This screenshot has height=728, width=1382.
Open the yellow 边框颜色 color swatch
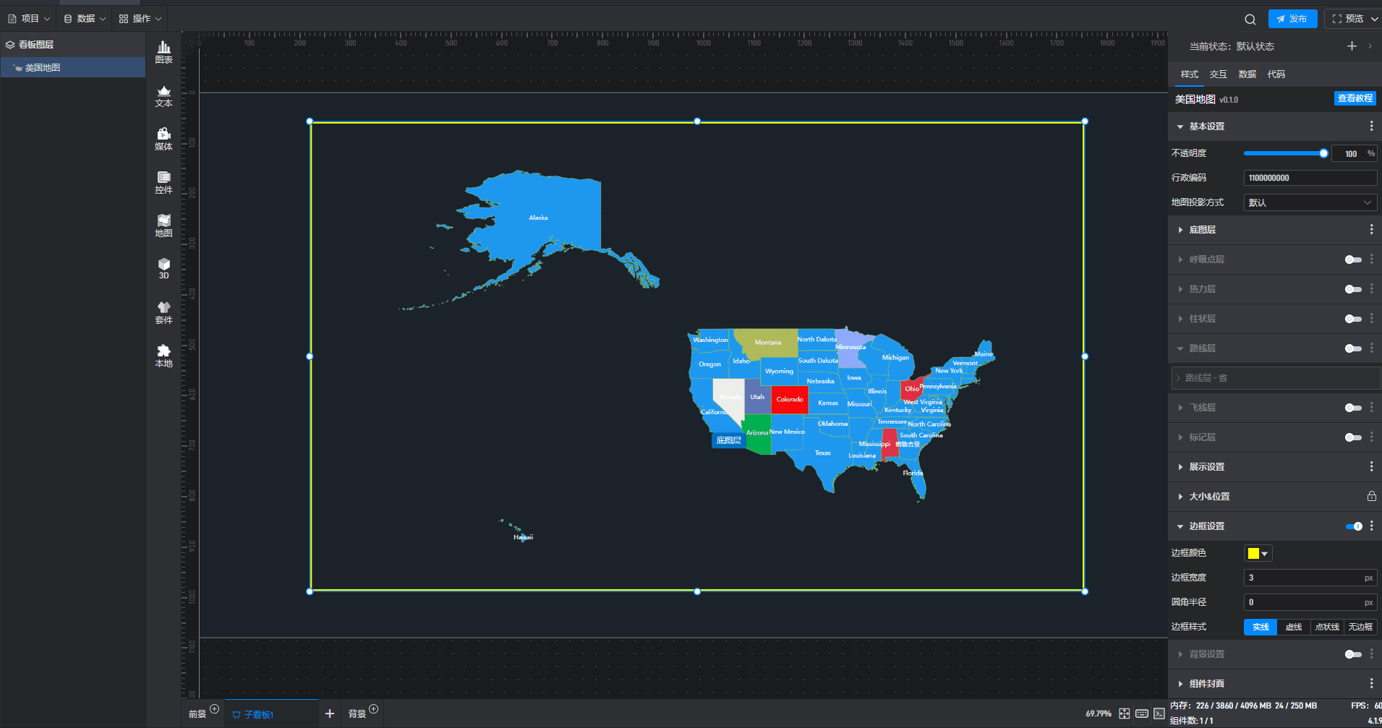pyautogui.click(x=1258, y=554)
